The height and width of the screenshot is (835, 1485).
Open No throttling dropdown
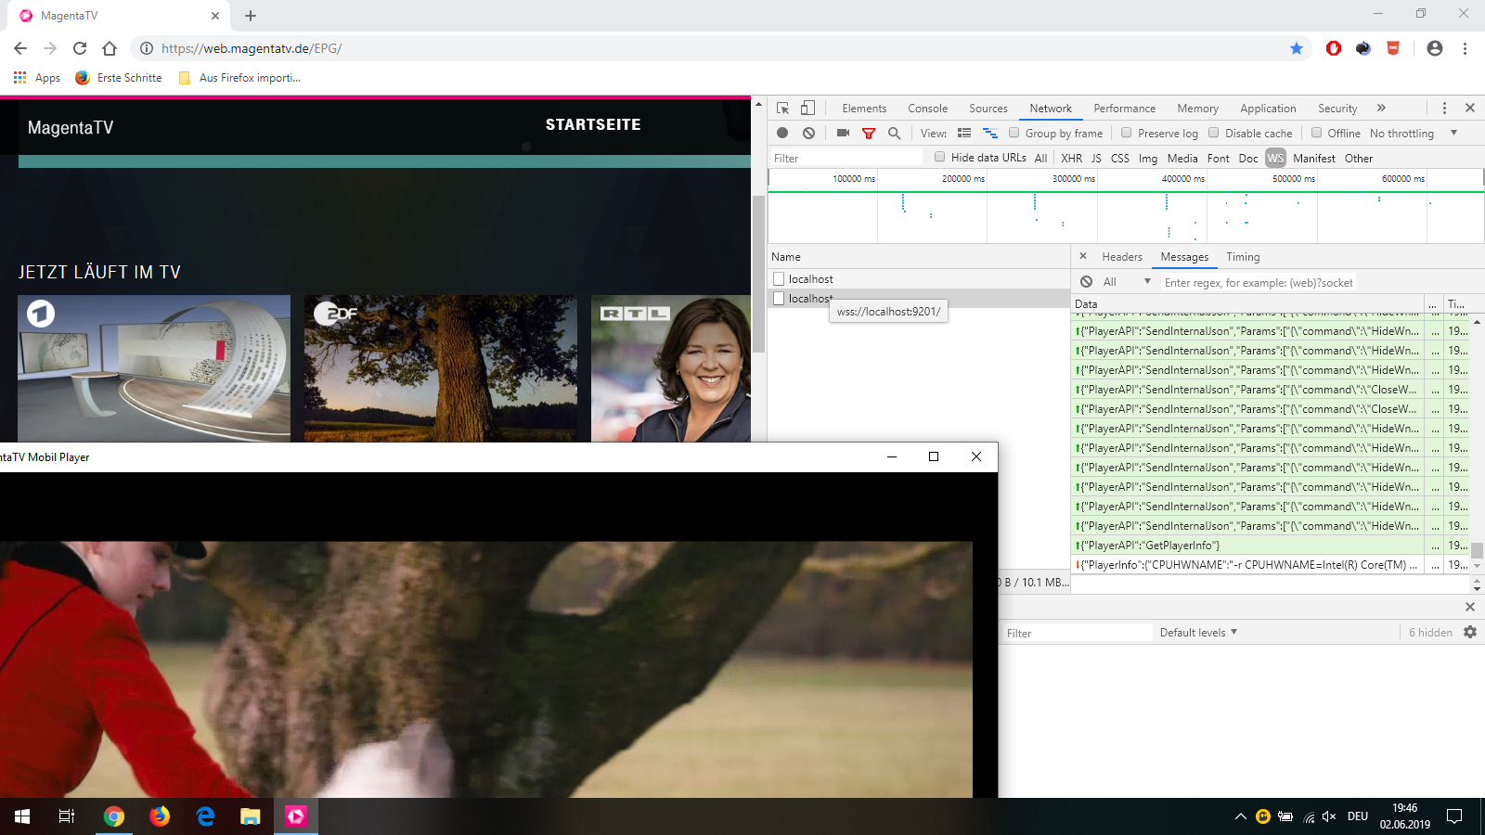point(1414,133)
